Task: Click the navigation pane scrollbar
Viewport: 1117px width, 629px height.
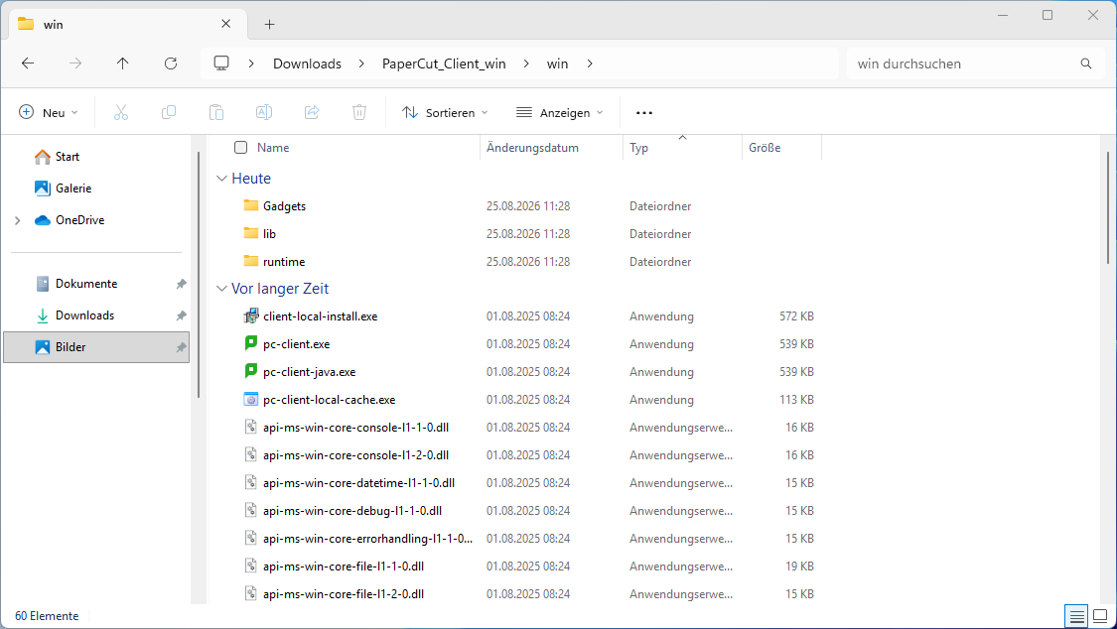Action: tap(199, 274)
